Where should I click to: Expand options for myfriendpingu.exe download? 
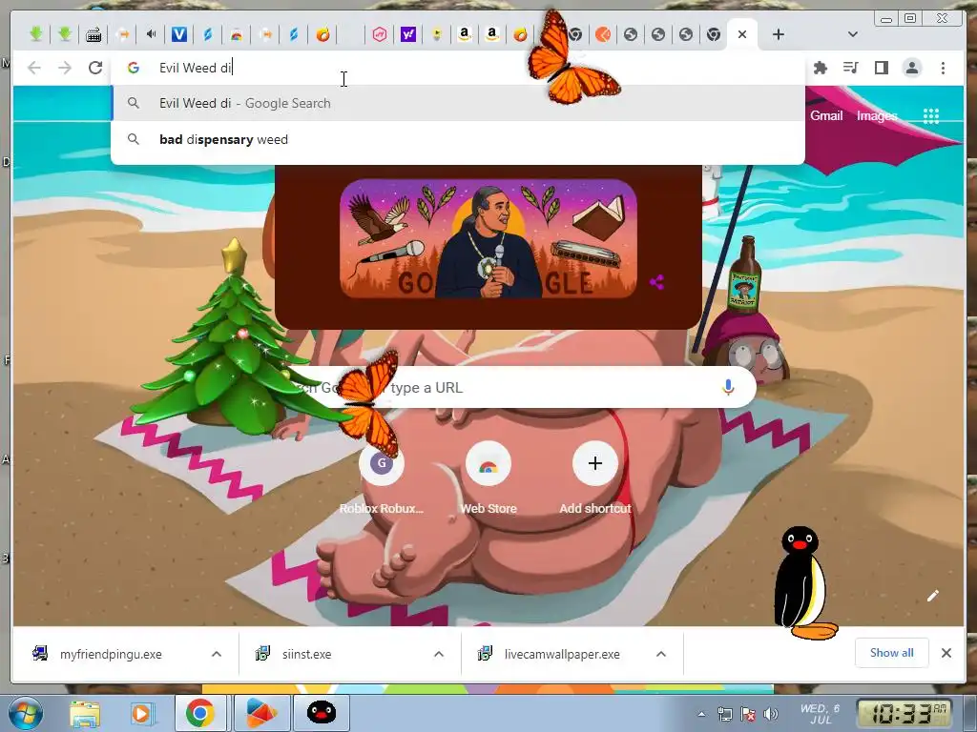pyautogui.click(x=217, y=654)
